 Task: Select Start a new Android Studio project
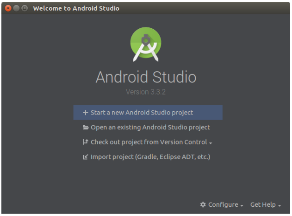pyautogui.click(x=142, y=113)
